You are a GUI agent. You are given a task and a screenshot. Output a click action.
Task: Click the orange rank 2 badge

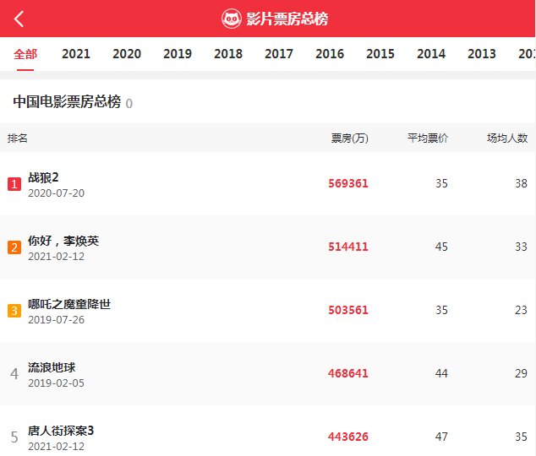click(x=14, y=247)
